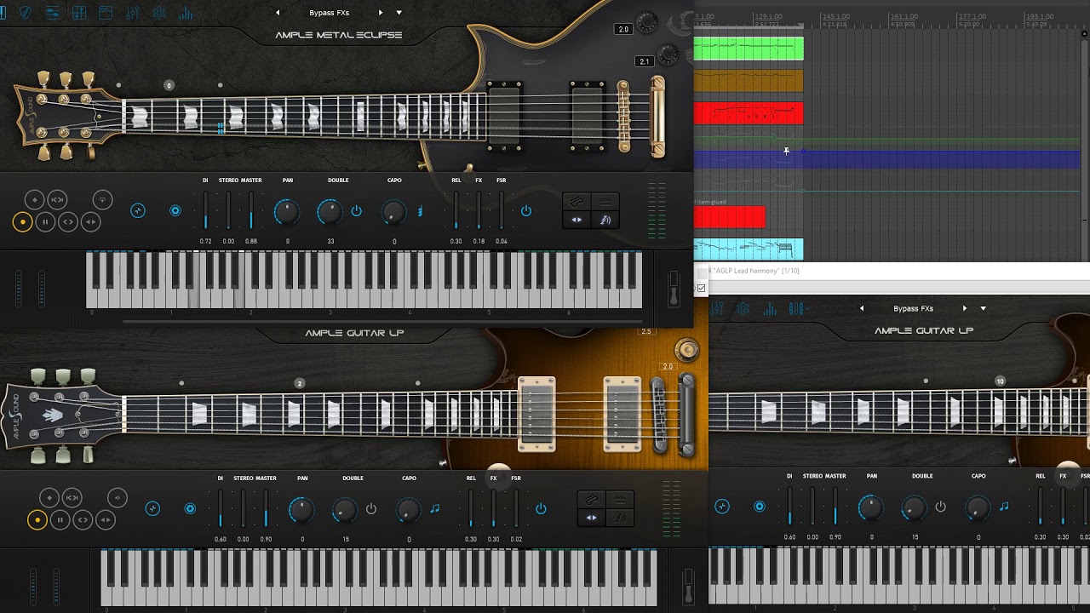1090x613 pixels.
Task: Click the blue crosshair icon in left Guitar LP
Action: coord(152,509)
